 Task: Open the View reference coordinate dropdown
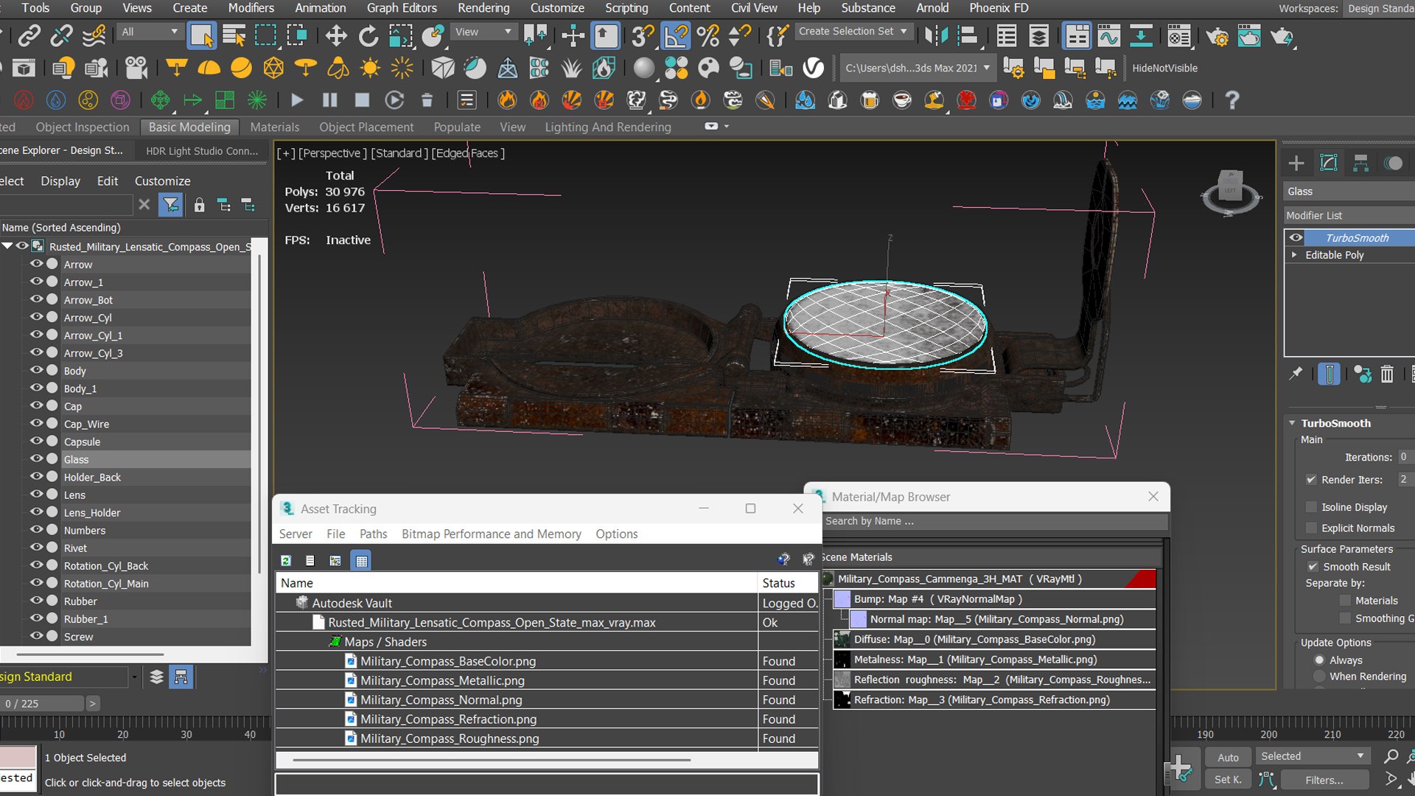(x=483, y=32)
